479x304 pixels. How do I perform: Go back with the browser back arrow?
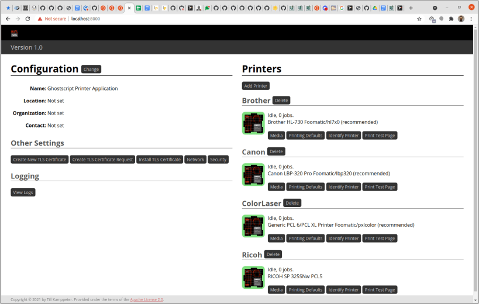click(x=8, y=19)
